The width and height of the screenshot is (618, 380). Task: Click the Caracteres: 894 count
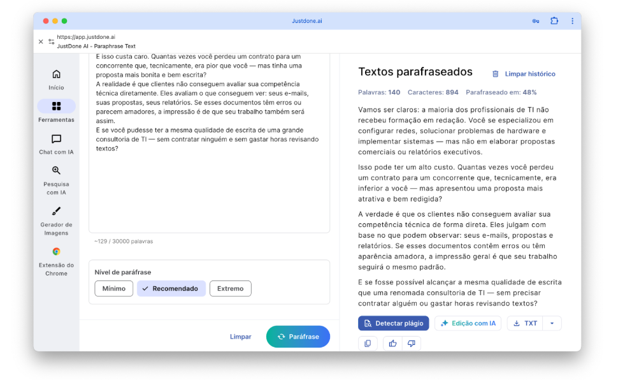tap(433, 92)
